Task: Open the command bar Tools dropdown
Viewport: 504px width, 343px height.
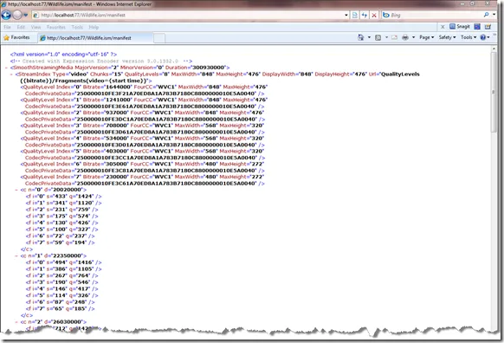Action: click(x=468, y=37)
